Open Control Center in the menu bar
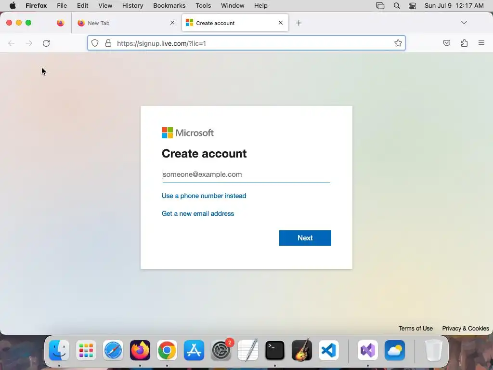 [x=413, y=6]
